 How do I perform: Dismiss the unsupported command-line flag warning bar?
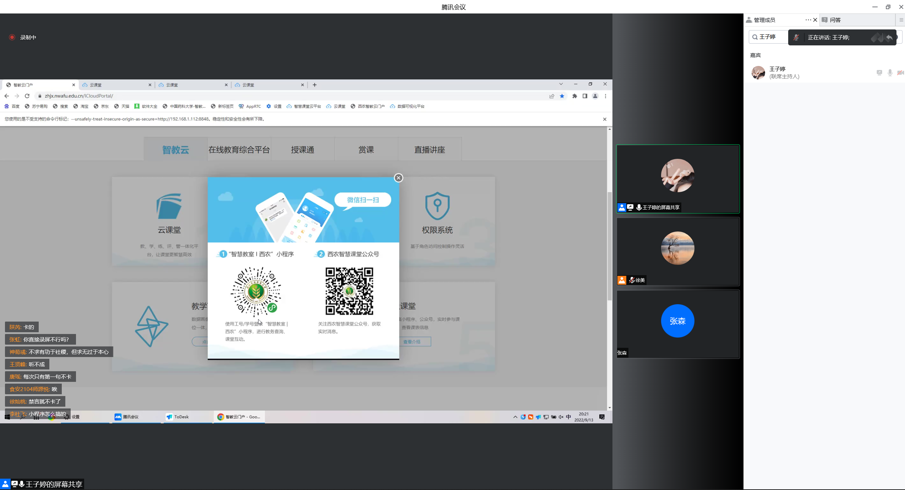[x=605, y=119]
